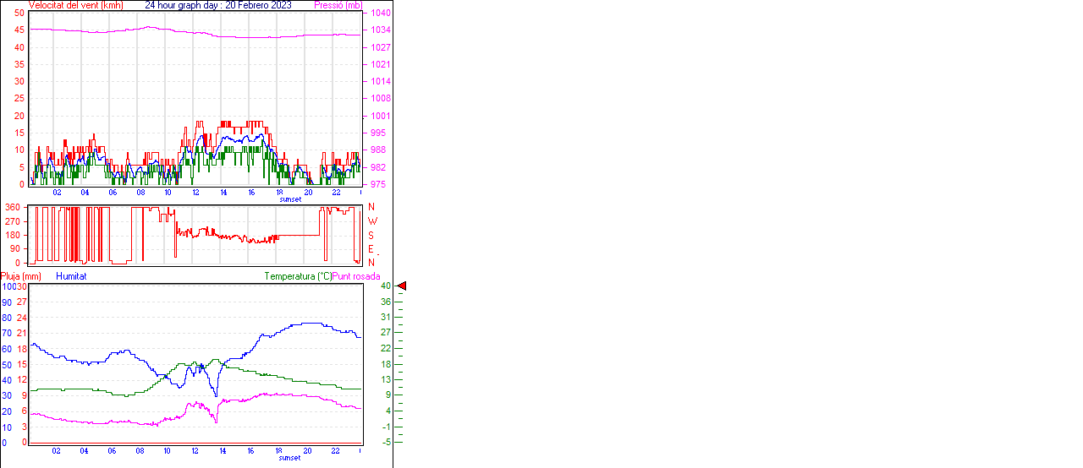Screen dimensions: 1083x468
Task: Click the 'W' compass label on direction graph
Action: click(x=371, y=220)
